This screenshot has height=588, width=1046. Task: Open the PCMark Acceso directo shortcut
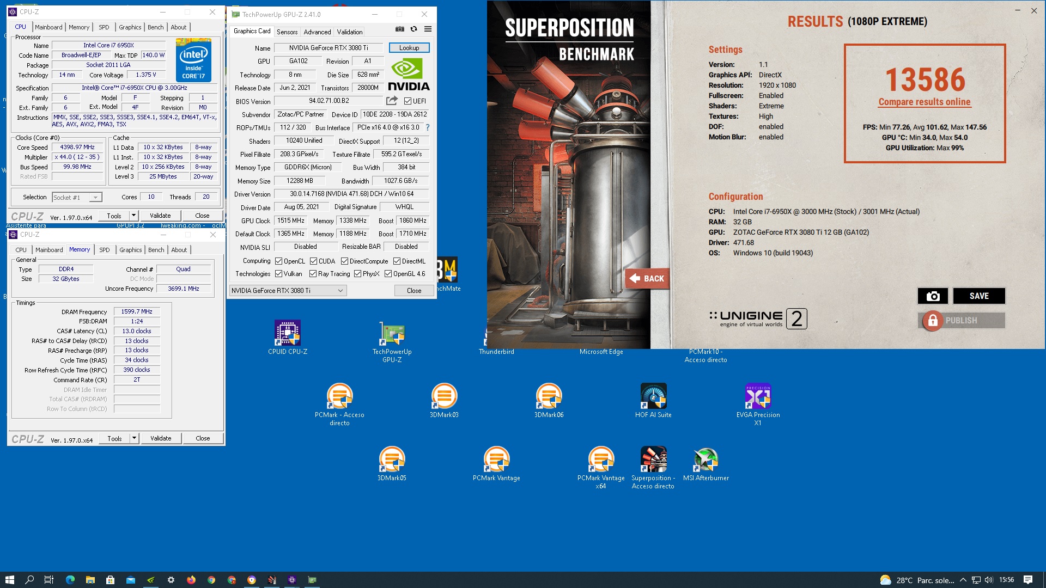[x=339, y=405]
